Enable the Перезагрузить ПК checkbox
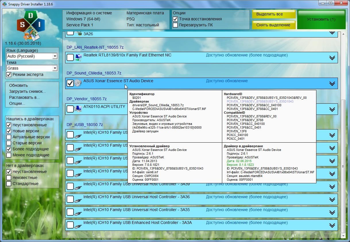This screenshot has height=242, width=350. [175, 25]
